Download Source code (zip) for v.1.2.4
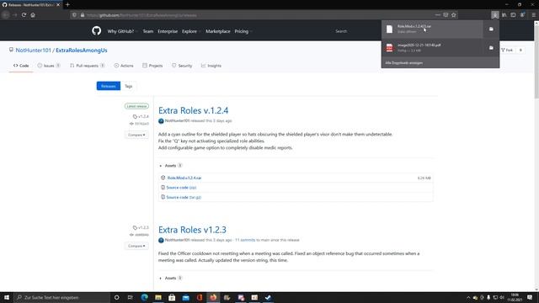The image size is (539, 303). [x=181, y=188]
